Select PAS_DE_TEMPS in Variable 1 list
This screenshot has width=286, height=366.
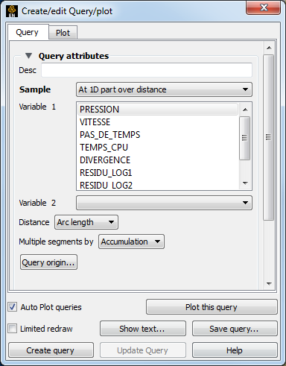(x=158, y=135)
